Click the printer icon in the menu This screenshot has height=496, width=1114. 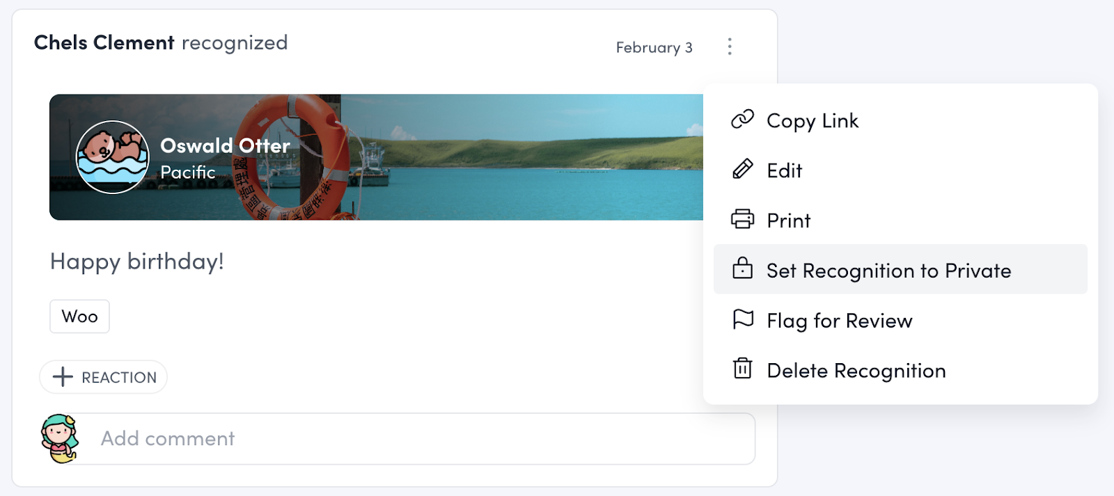click(742, 220)
